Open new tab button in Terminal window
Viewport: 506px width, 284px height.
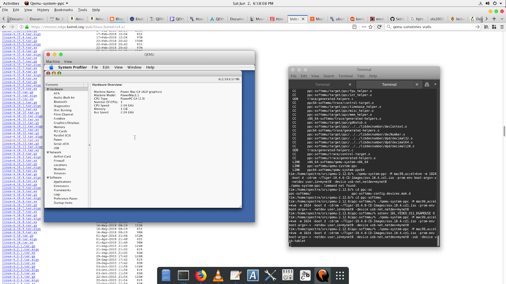(x=427, y=84)
